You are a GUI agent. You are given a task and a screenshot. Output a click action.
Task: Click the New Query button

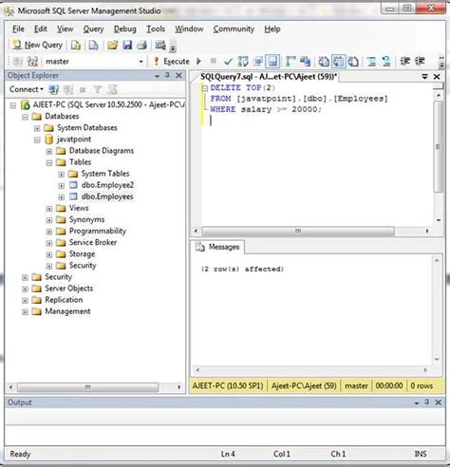coord(37,45)
